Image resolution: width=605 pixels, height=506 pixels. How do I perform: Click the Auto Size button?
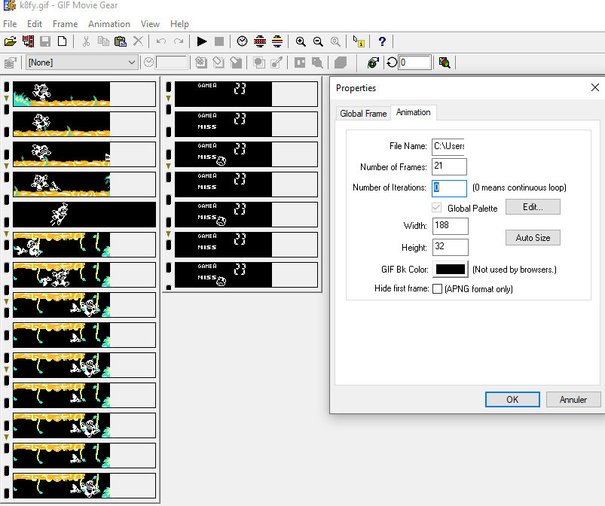point(533,238)
